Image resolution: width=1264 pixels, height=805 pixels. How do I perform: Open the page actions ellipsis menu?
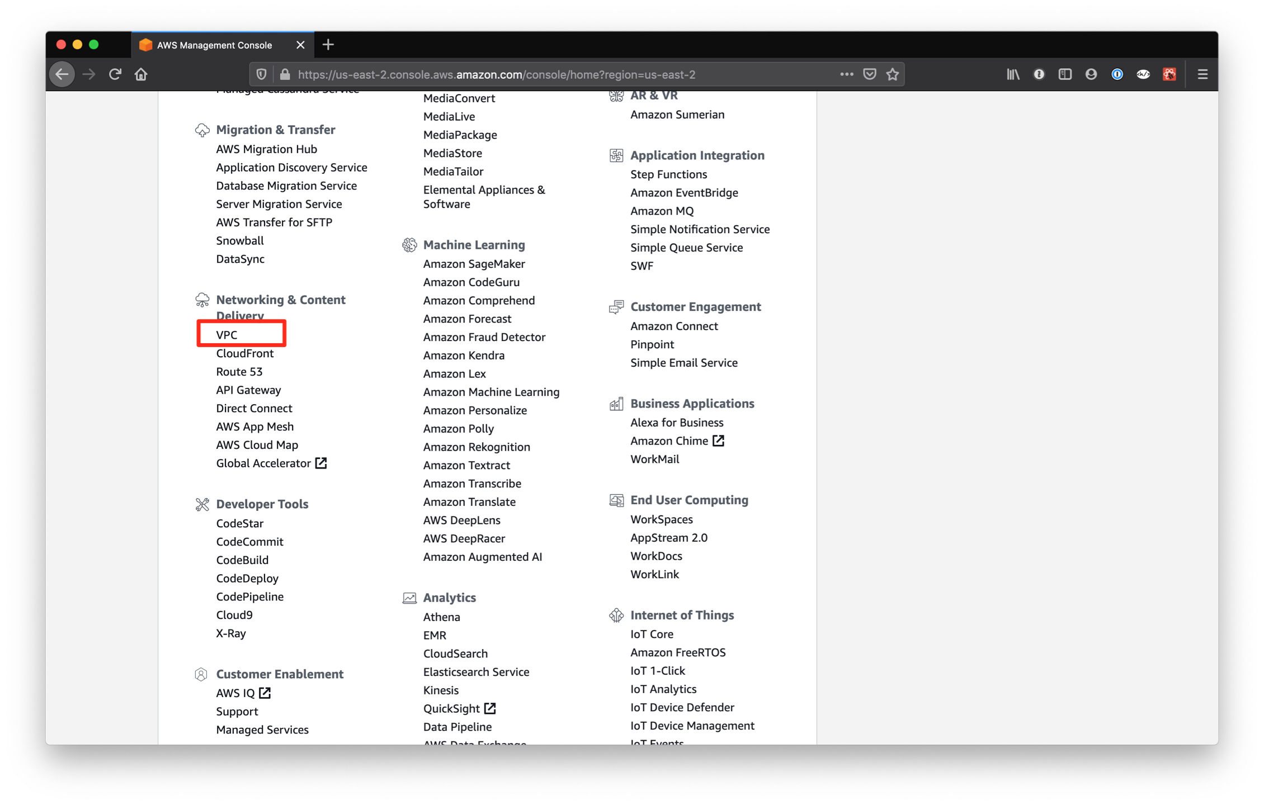[846, 74]
